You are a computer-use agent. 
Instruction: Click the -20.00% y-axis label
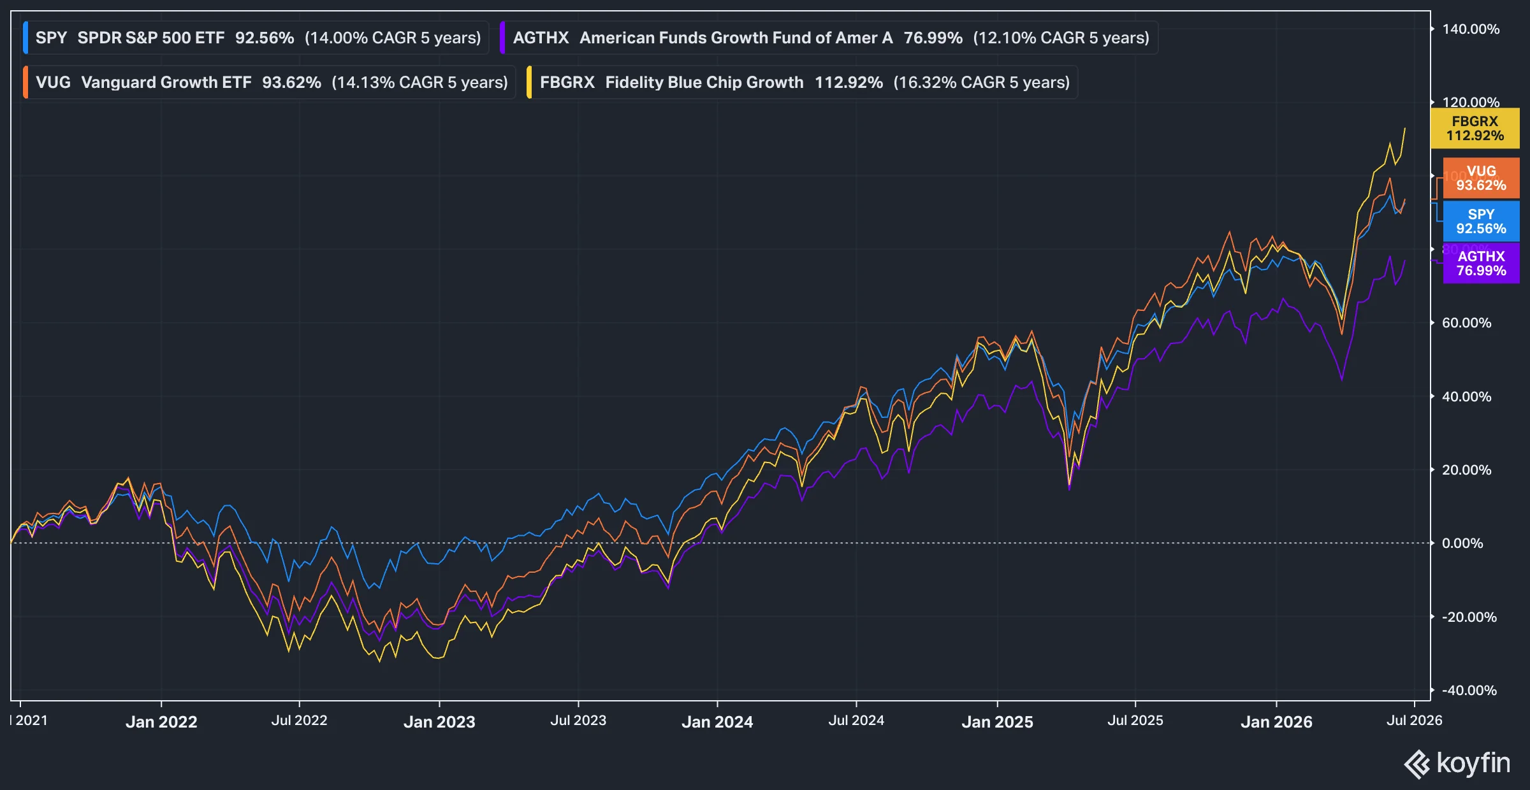[1469, 617]
